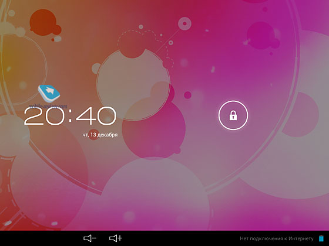This screenshot has width=329, height=246.
Task: Click the hour digits '20' on the clock
Action: tap(44, 116)
